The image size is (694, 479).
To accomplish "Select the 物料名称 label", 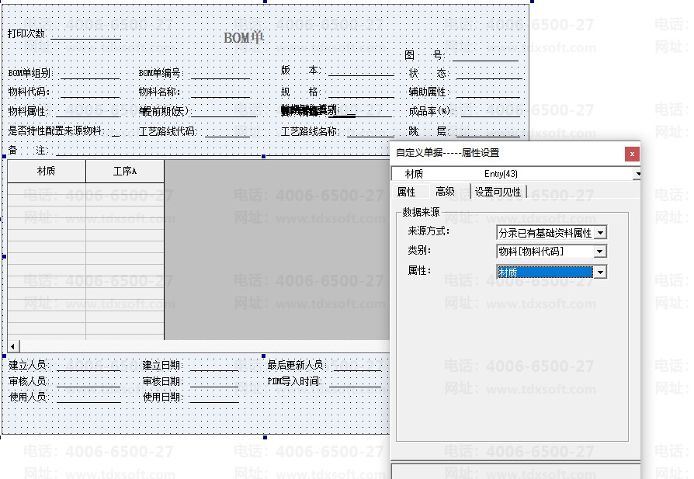I will [x=159, y=92].
